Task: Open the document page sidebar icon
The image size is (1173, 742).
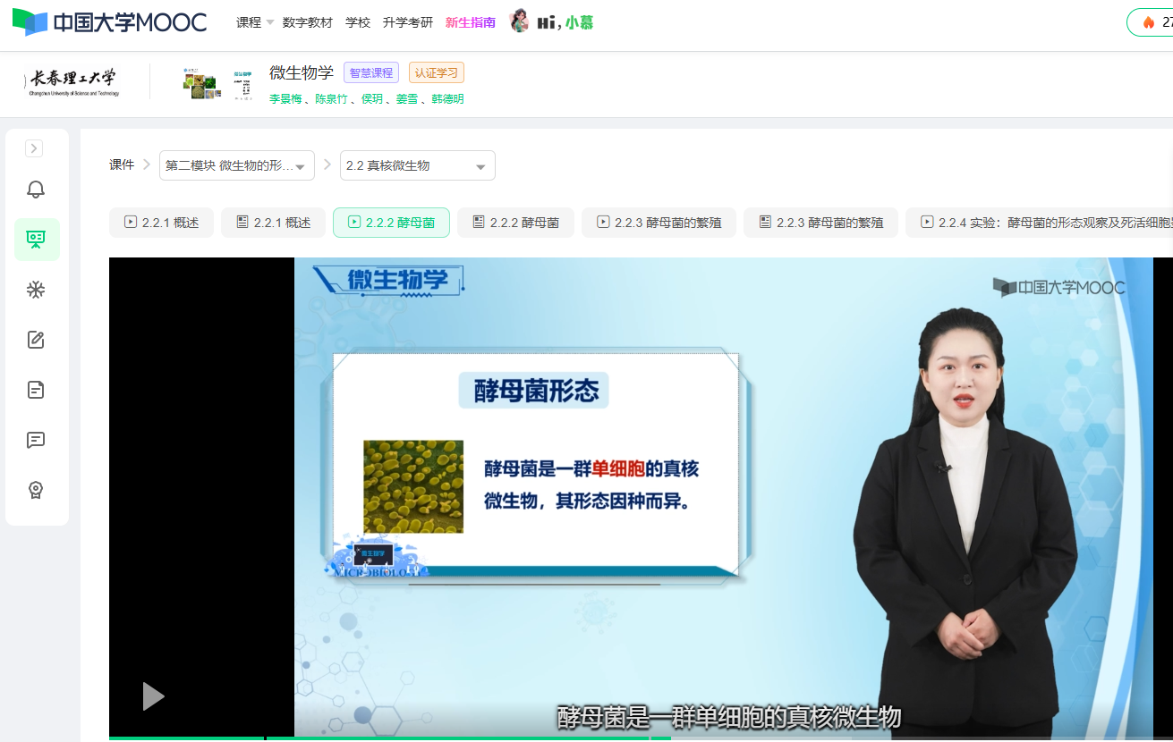Action: (x=36, y=390)
